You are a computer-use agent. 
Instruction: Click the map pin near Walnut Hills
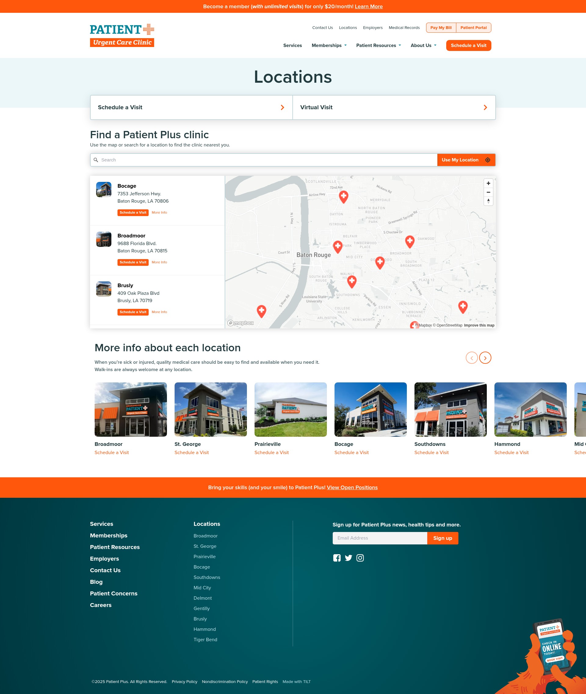pyautogui.click(x=352, y=282)
